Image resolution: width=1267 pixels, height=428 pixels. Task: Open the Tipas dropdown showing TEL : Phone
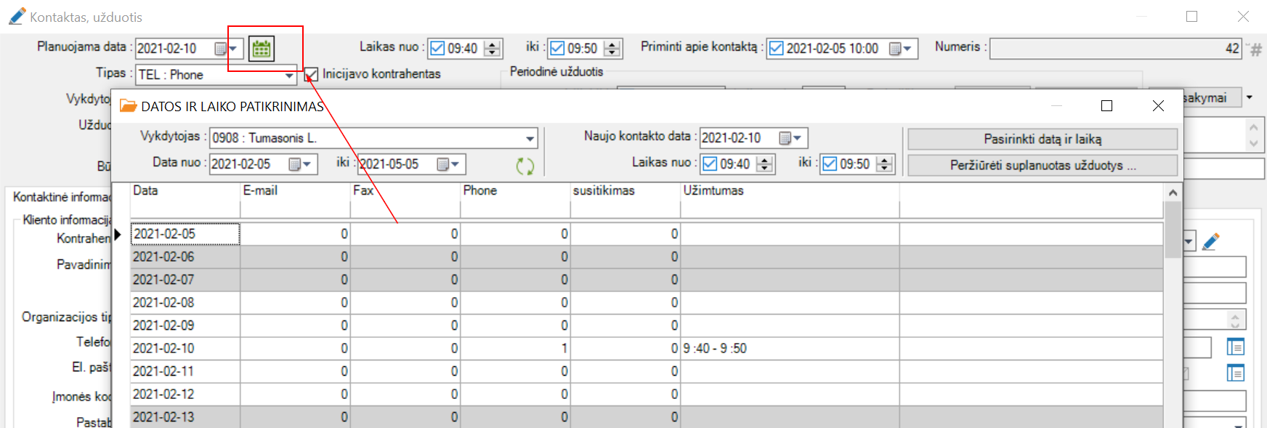pyautogui.click(x=289, y=75)
